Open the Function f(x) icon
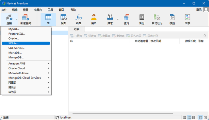The width and height of the screenshot is (209, 120). (79, 19)
